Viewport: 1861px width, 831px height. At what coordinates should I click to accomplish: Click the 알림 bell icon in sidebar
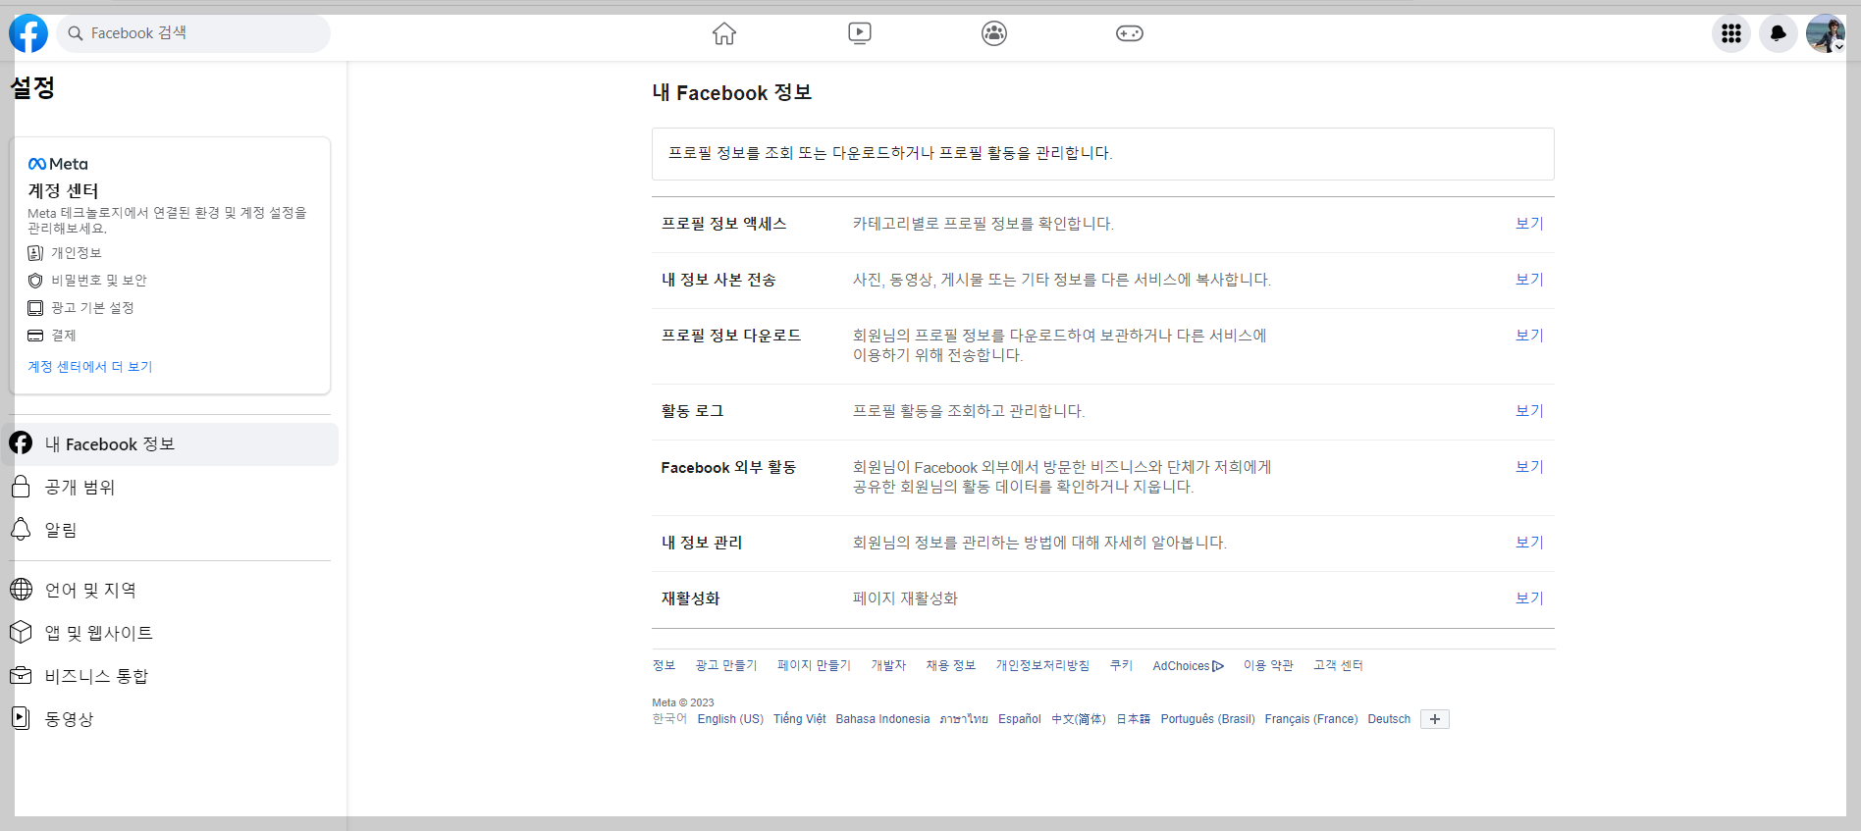point(21,530)
